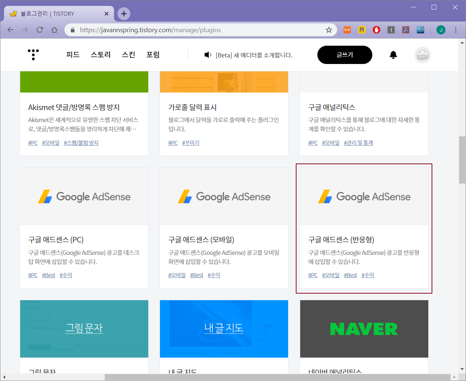
Task: Click #모바일 tag on 구글 애널리틱스 card
Action: tap(331, 143)
